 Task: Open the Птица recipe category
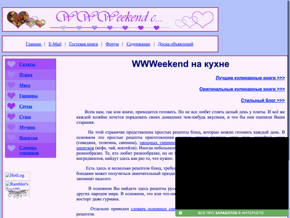(26, 75)
